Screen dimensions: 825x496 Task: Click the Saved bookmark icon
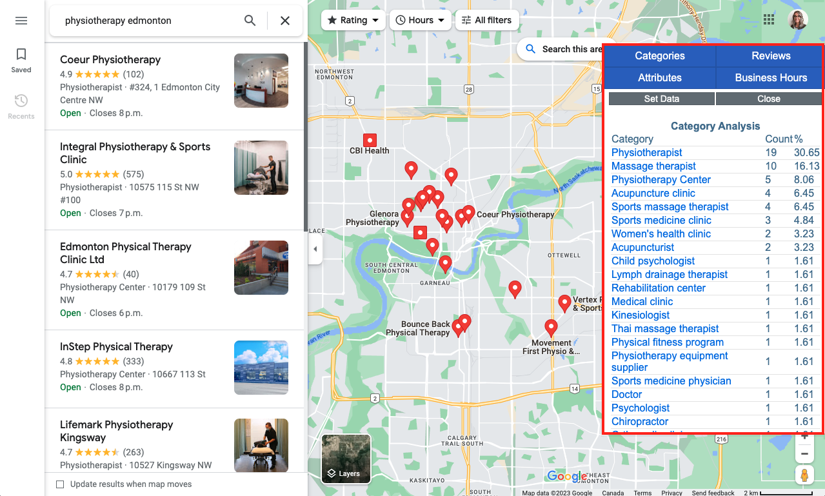[x=21, y=55]
